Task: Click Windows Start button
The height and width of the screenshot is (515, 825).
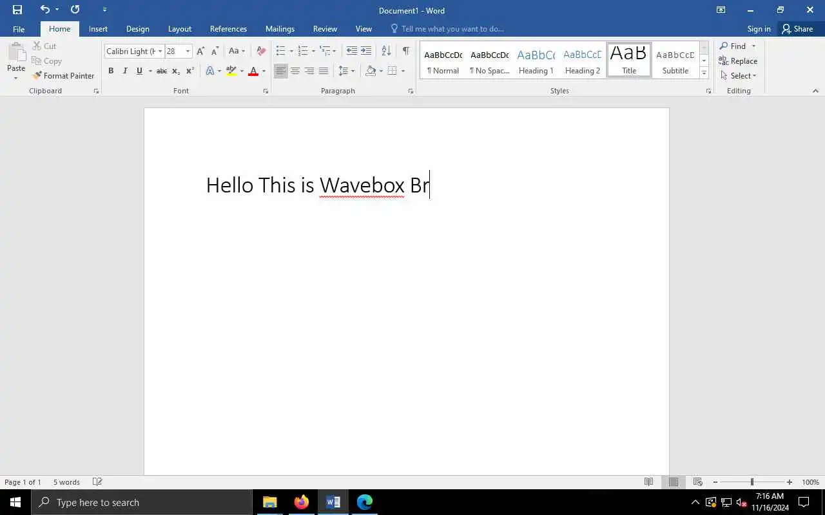Action: click(15, 502)
